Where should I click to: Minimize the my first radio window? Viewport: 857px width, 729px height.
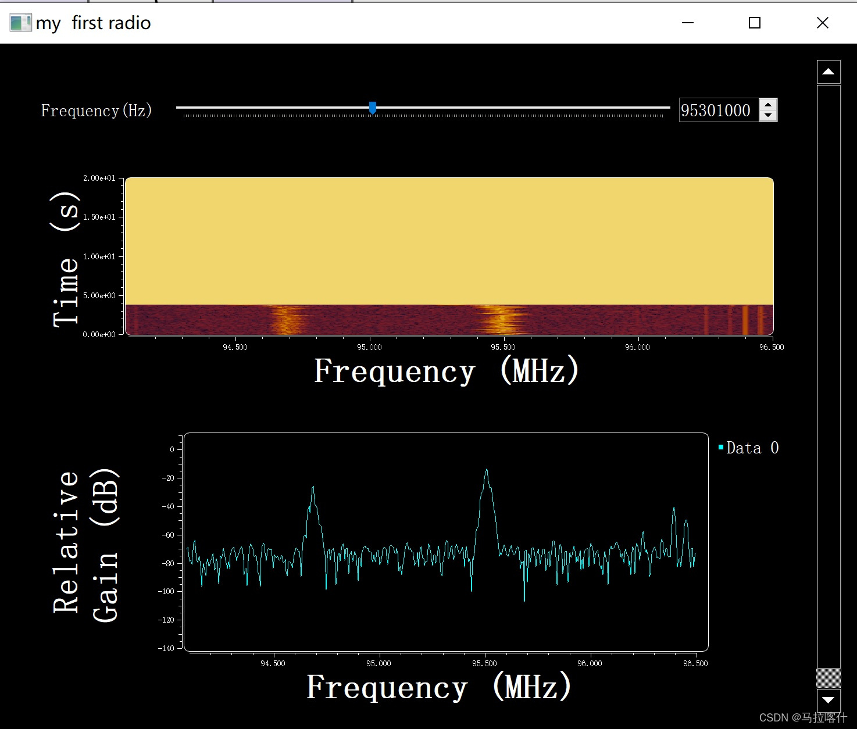[x=687, y=23]
